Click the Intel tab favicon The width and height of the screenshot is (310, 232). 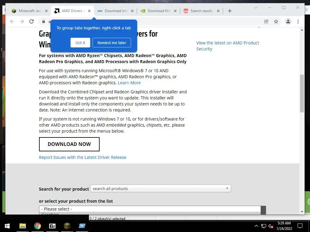coord(100,11)
